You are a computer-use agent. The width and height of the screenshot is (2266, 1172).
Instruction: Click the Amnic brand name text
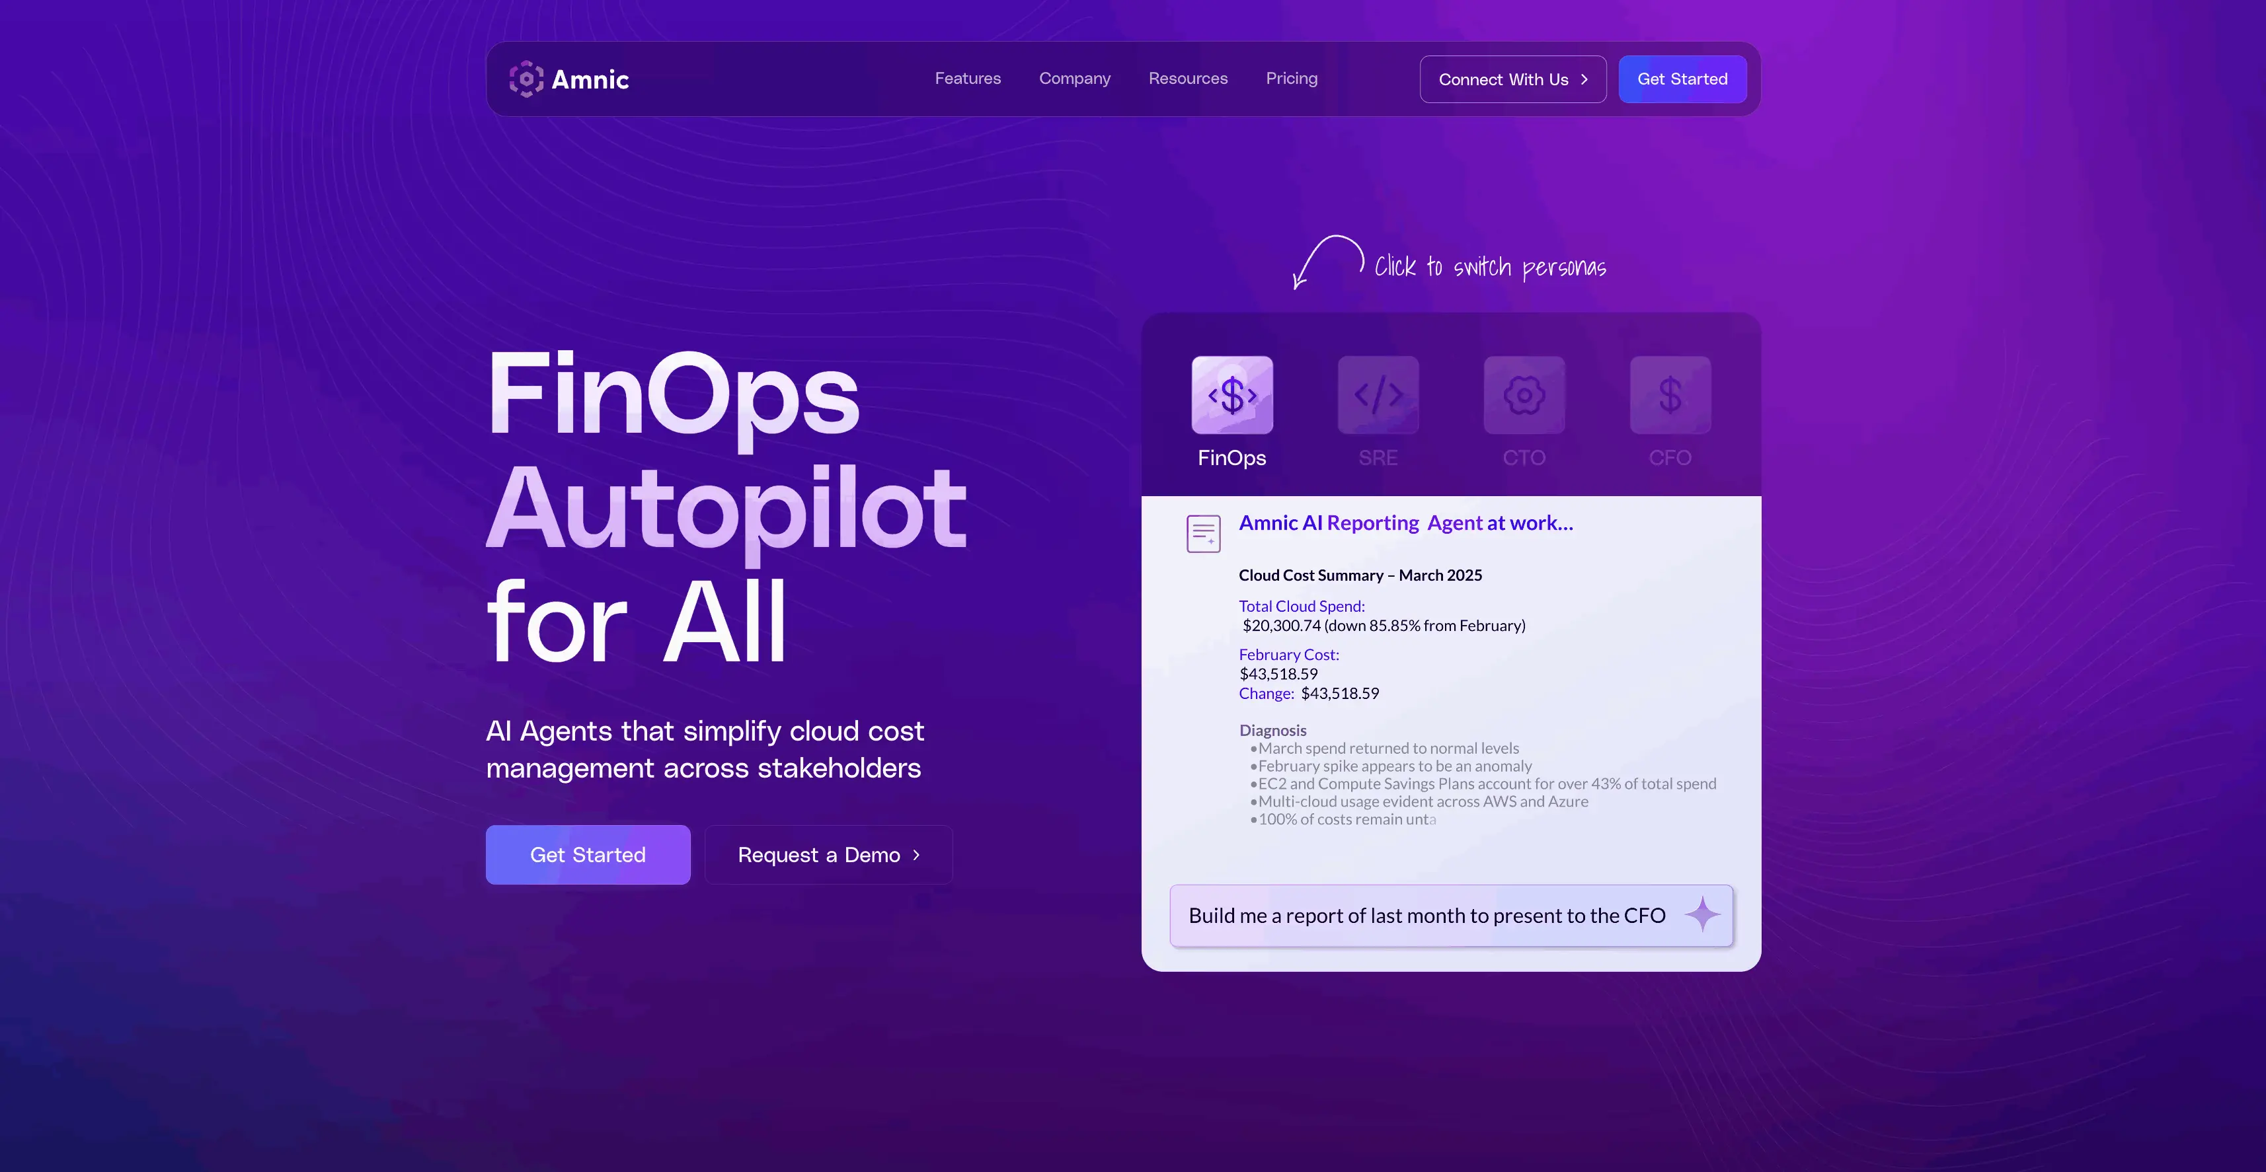click(x=590, y=80)
